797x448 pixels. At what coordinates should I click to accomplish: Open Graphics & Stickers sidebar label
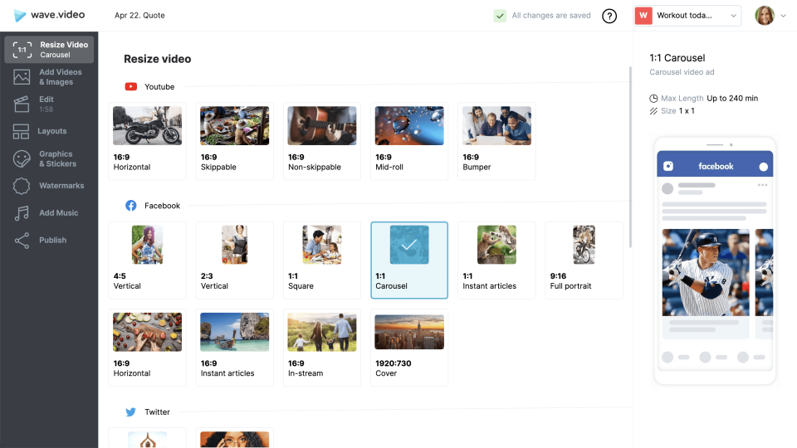58,159
